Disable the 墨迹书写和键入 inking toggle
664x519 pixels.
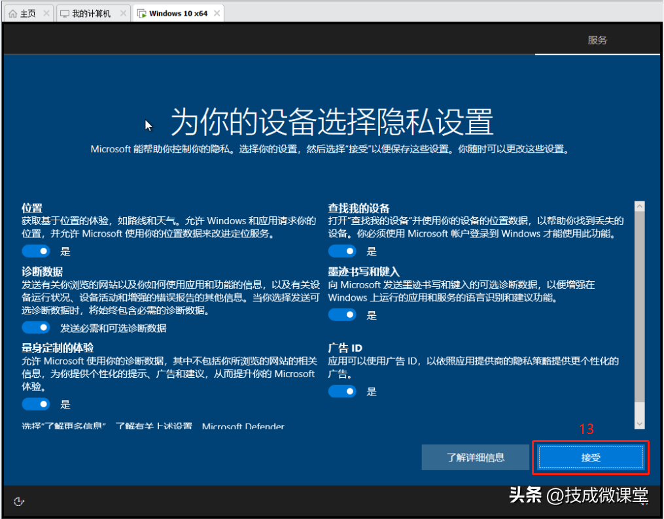(x=342, y=314)
